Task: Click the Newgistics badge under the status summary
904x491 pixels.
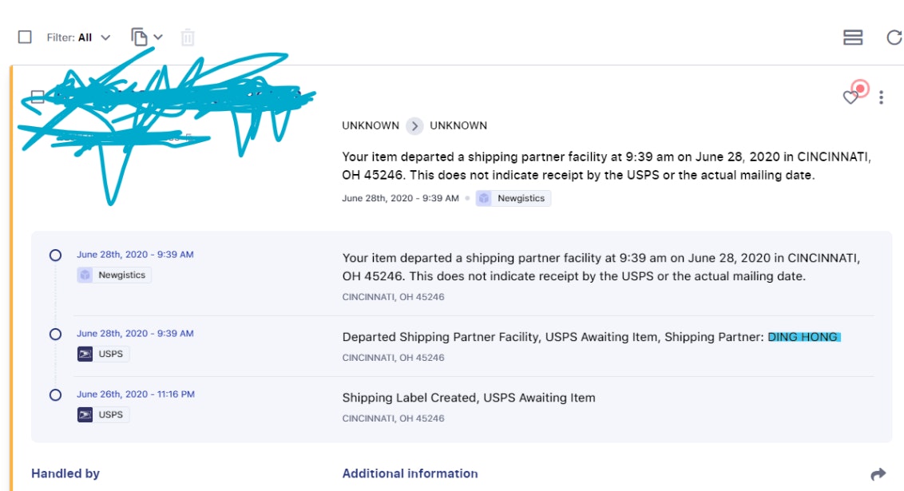Action: (x=513, y=198)
